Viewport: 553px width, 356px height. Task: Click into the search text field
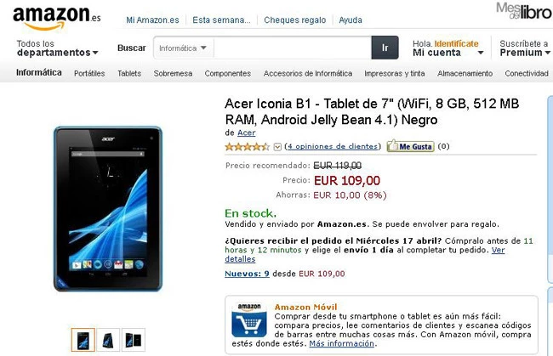point(293,48)
